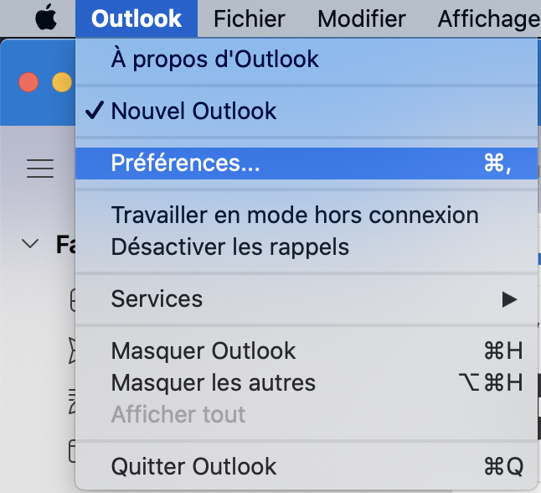Open the Outlook application menu
The image size is (541, 493).
click(137, 18)
